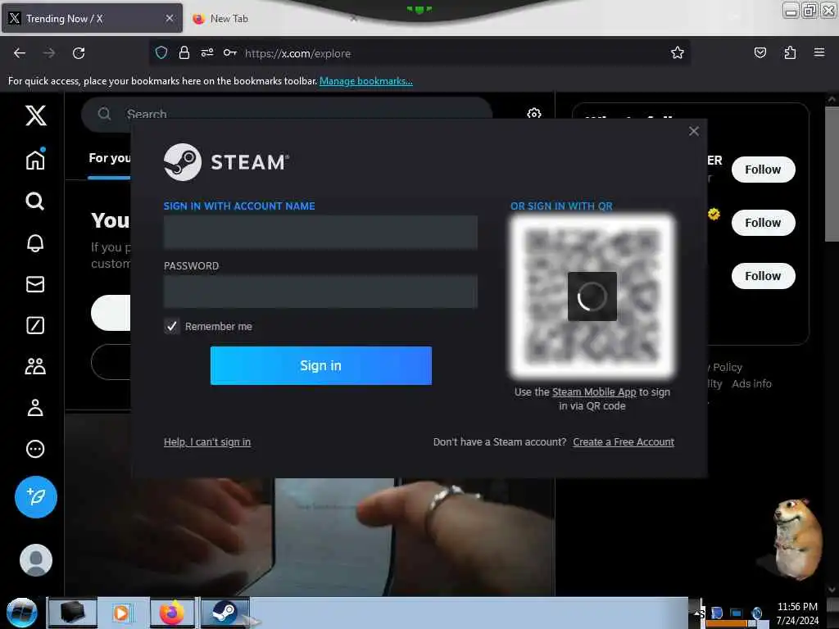Image resolution: width=839 pixels, height=629 pixels.
Task: Switch to the Trending Now / X tab
Action: click(92, 19)
